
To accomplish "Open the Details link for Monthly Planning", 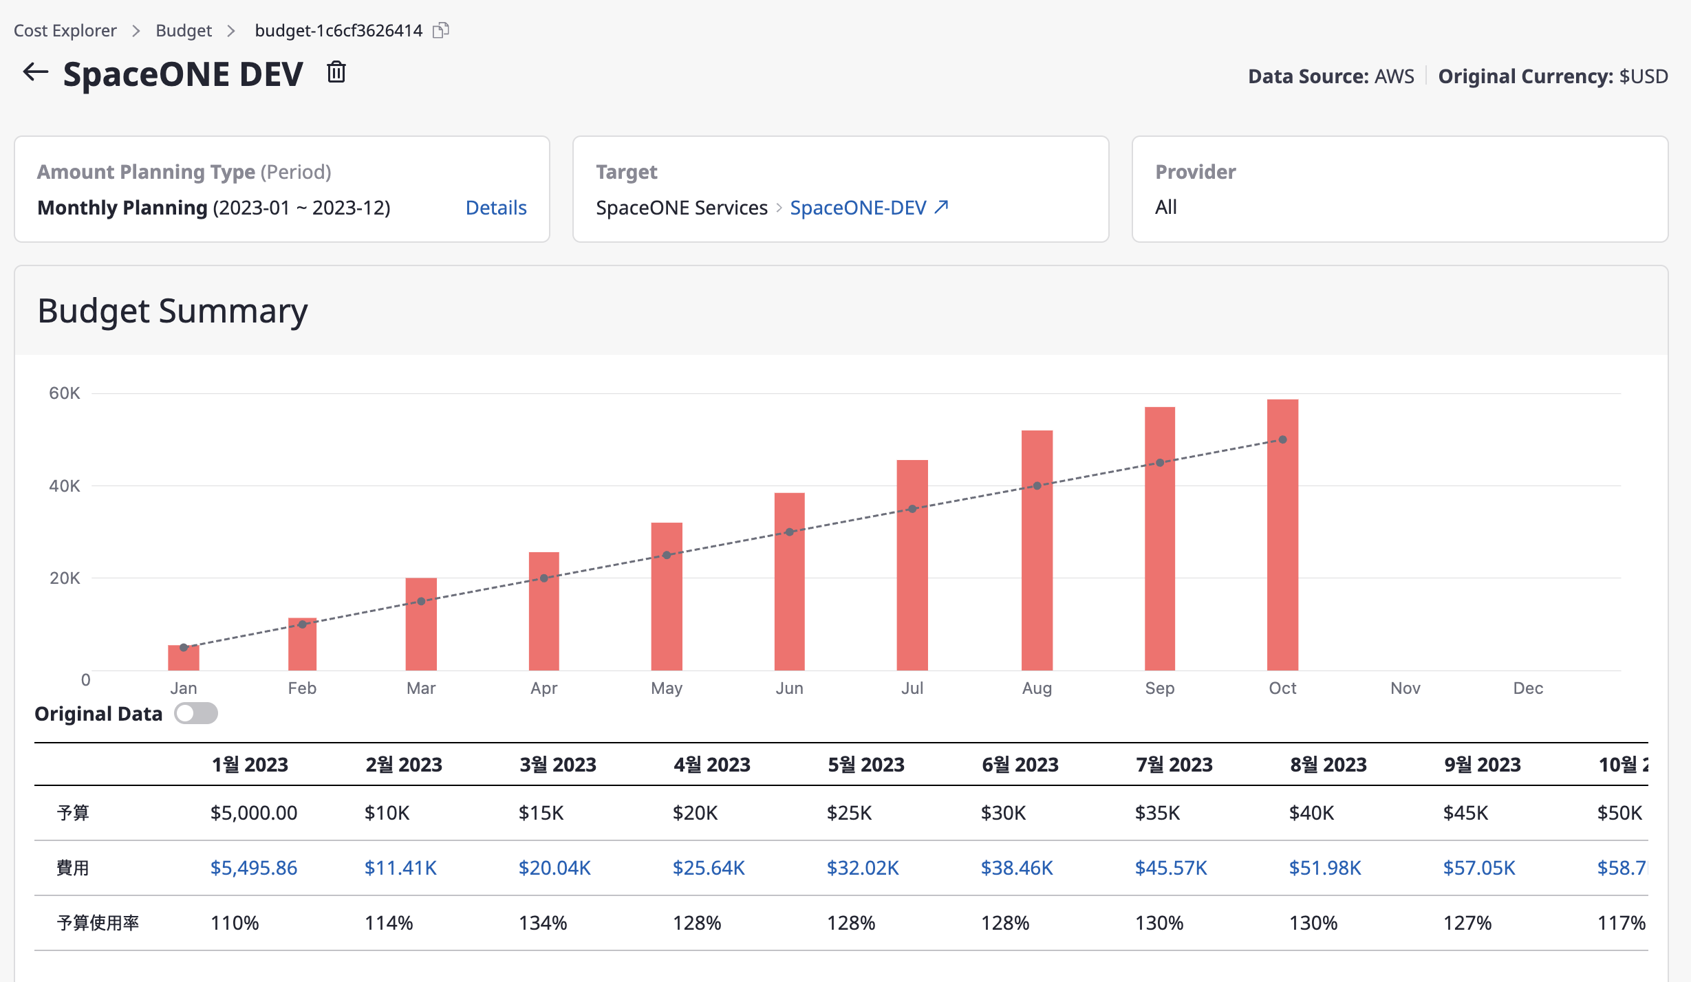I will coord(496,208).
